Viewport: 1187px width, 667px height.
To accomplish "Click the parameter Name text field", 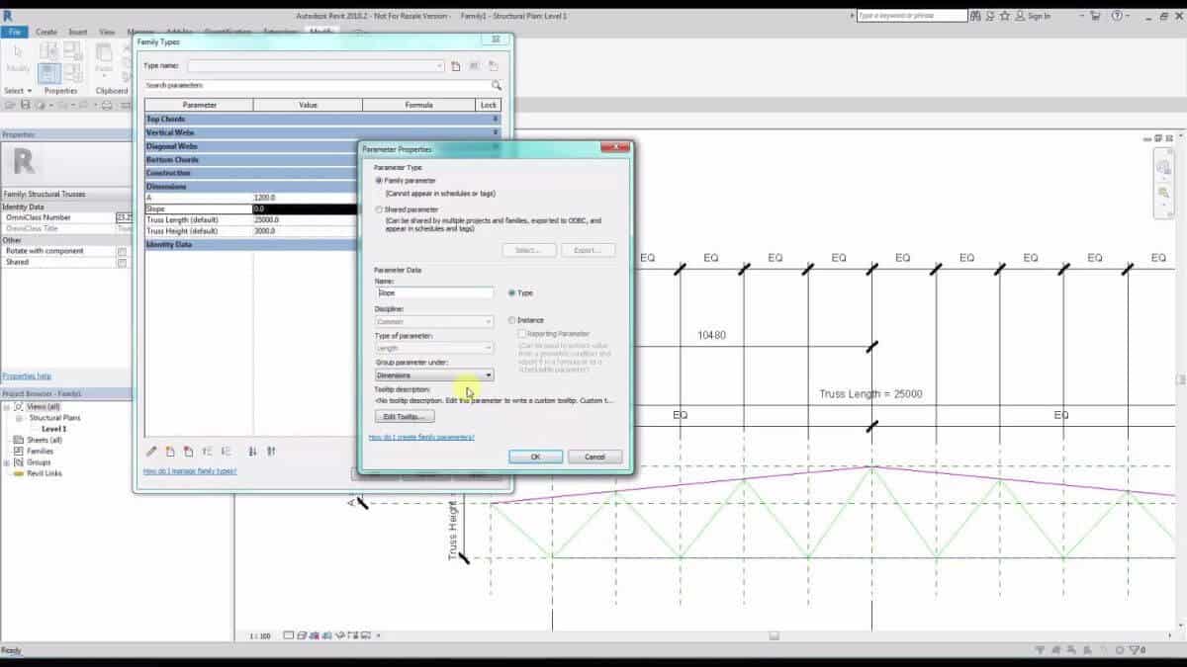I will (x=434, y=293).
